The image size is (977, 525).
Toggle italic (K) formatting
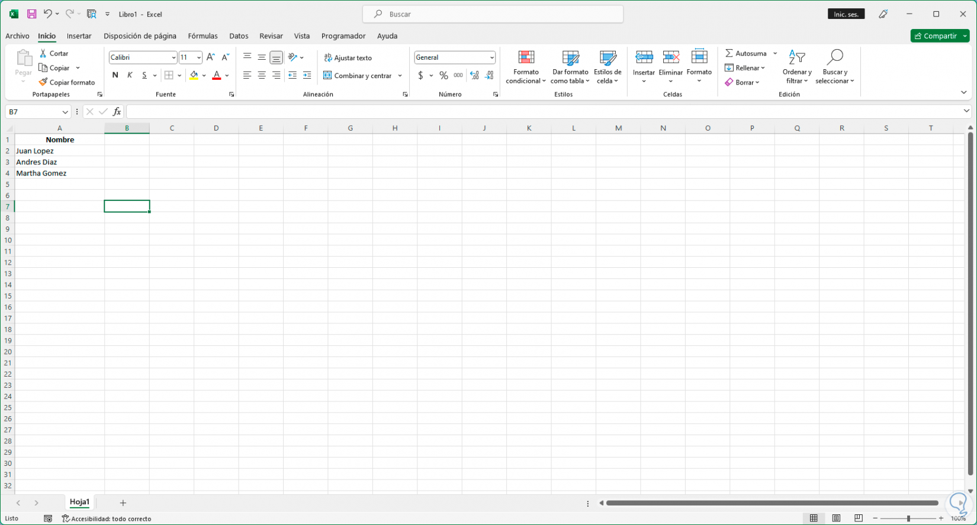point(130,75)
